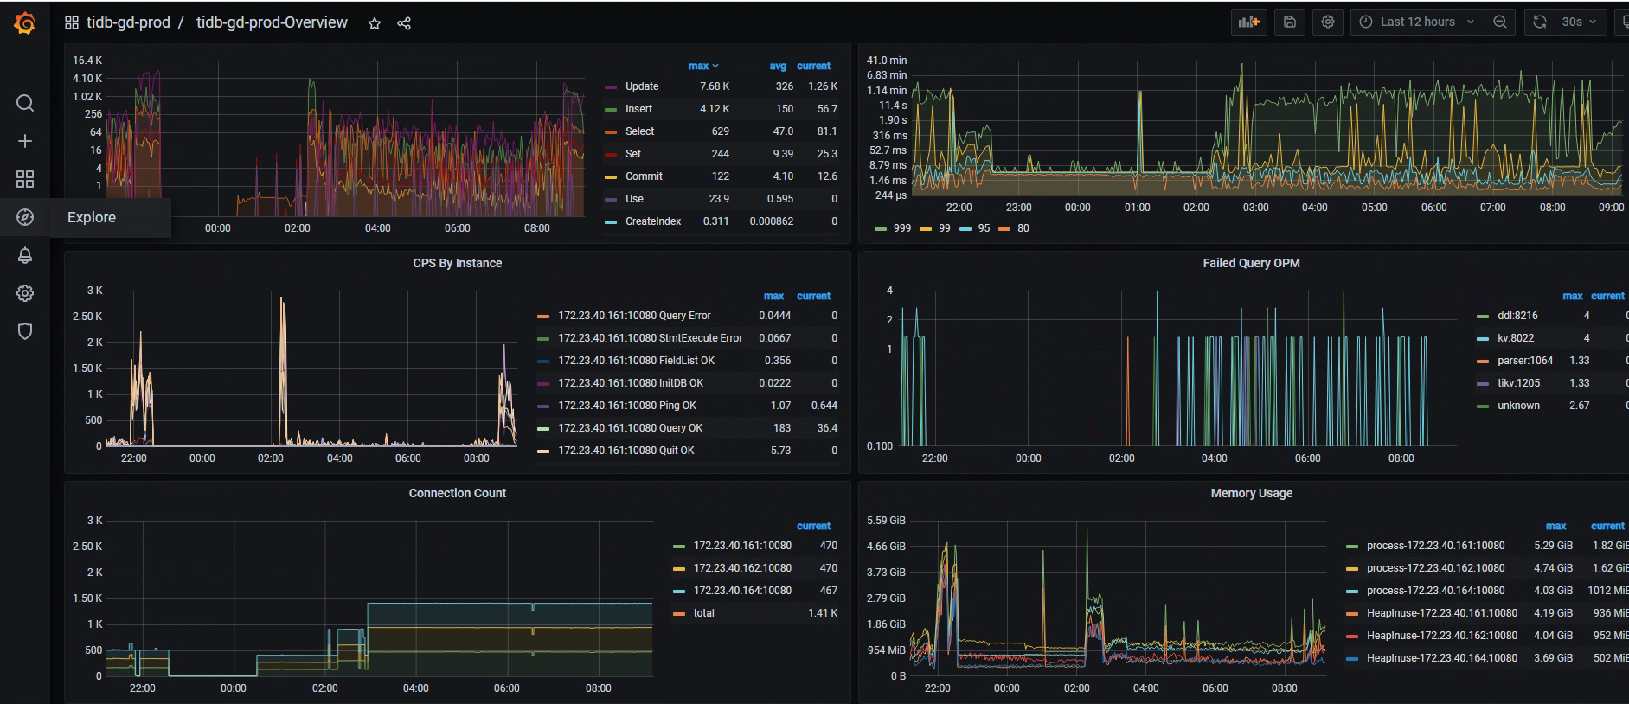The height and width of the screenshot is (704, 1629).
Task: Open the Alerting bell icon
Action: [25, 255]
